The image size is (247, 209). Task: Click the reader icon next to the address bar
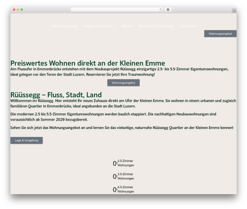pyautogui.click(x=168, y=9)
